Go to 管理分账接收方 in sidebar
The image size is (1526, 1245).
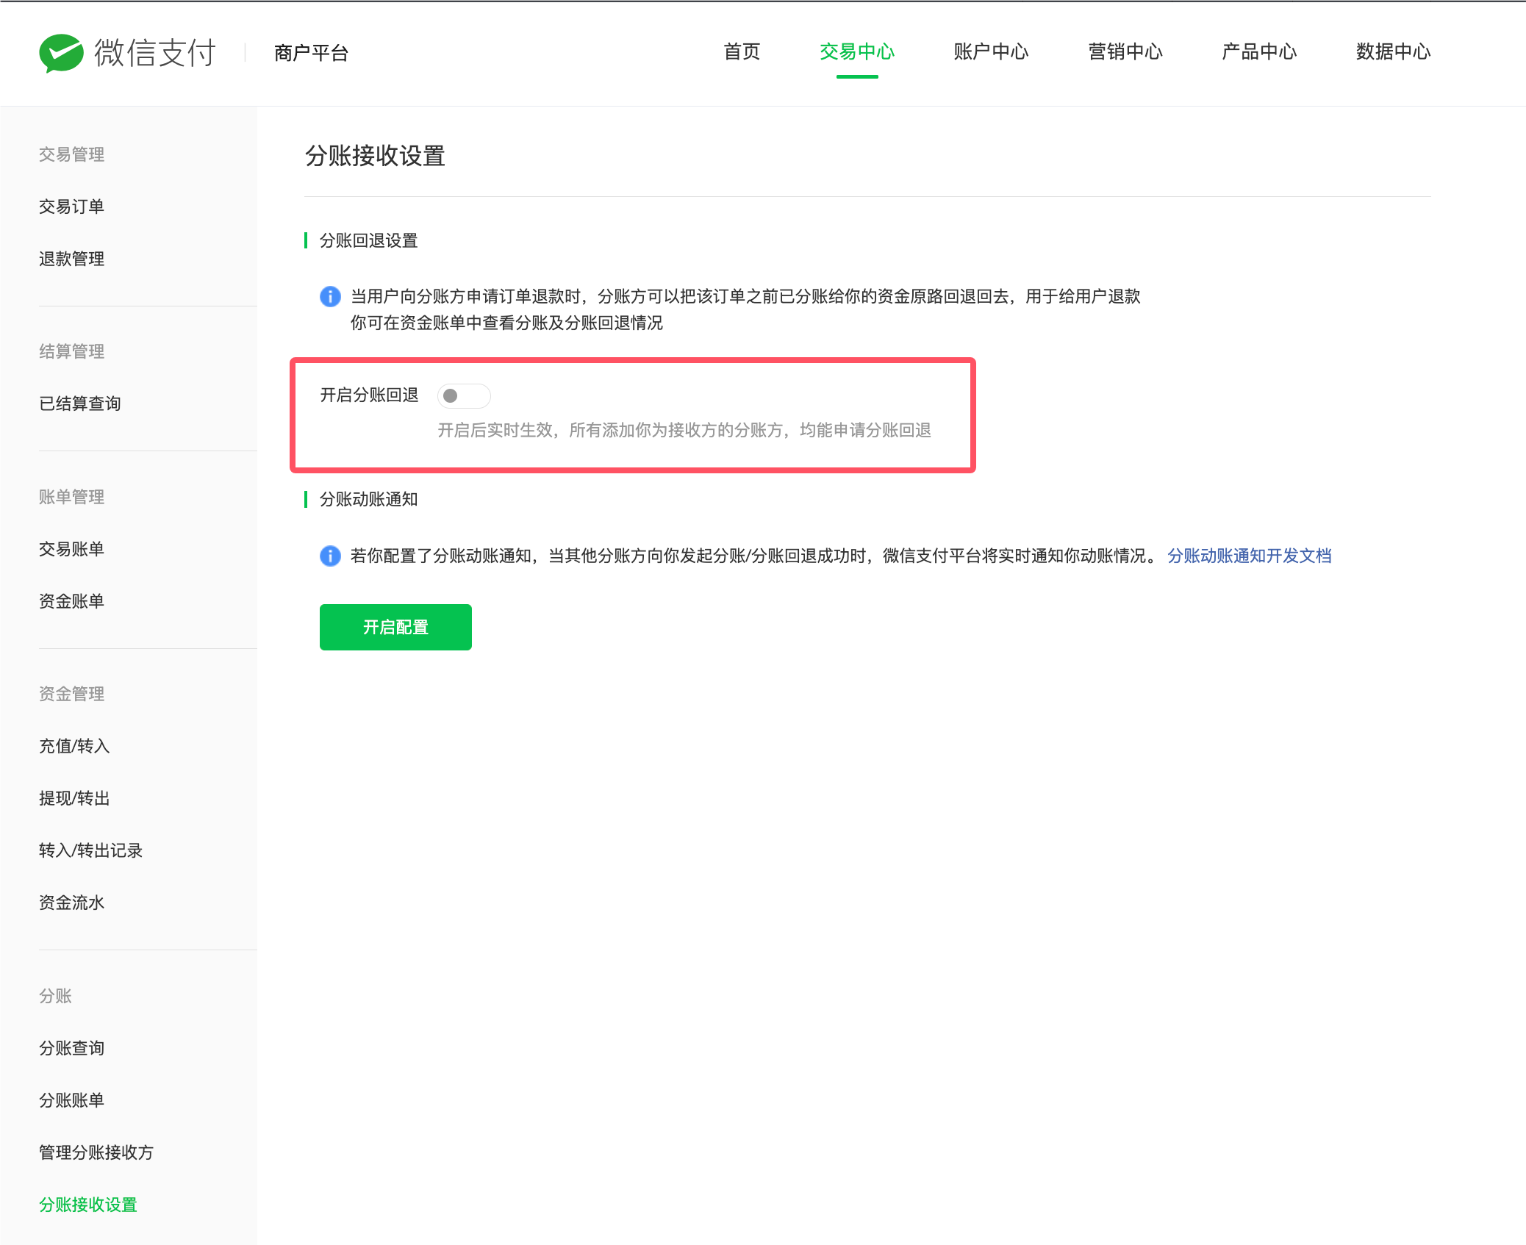pos(96,1152)
